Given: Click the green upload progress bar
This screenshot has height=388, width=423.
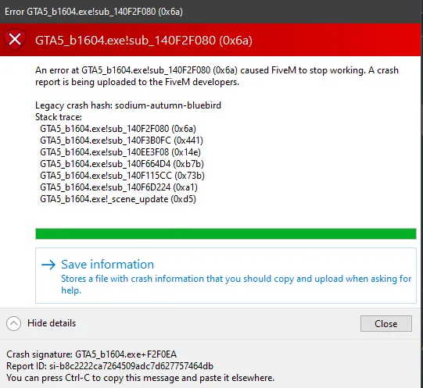Looking at the screenshot, I should coord(226,233).
